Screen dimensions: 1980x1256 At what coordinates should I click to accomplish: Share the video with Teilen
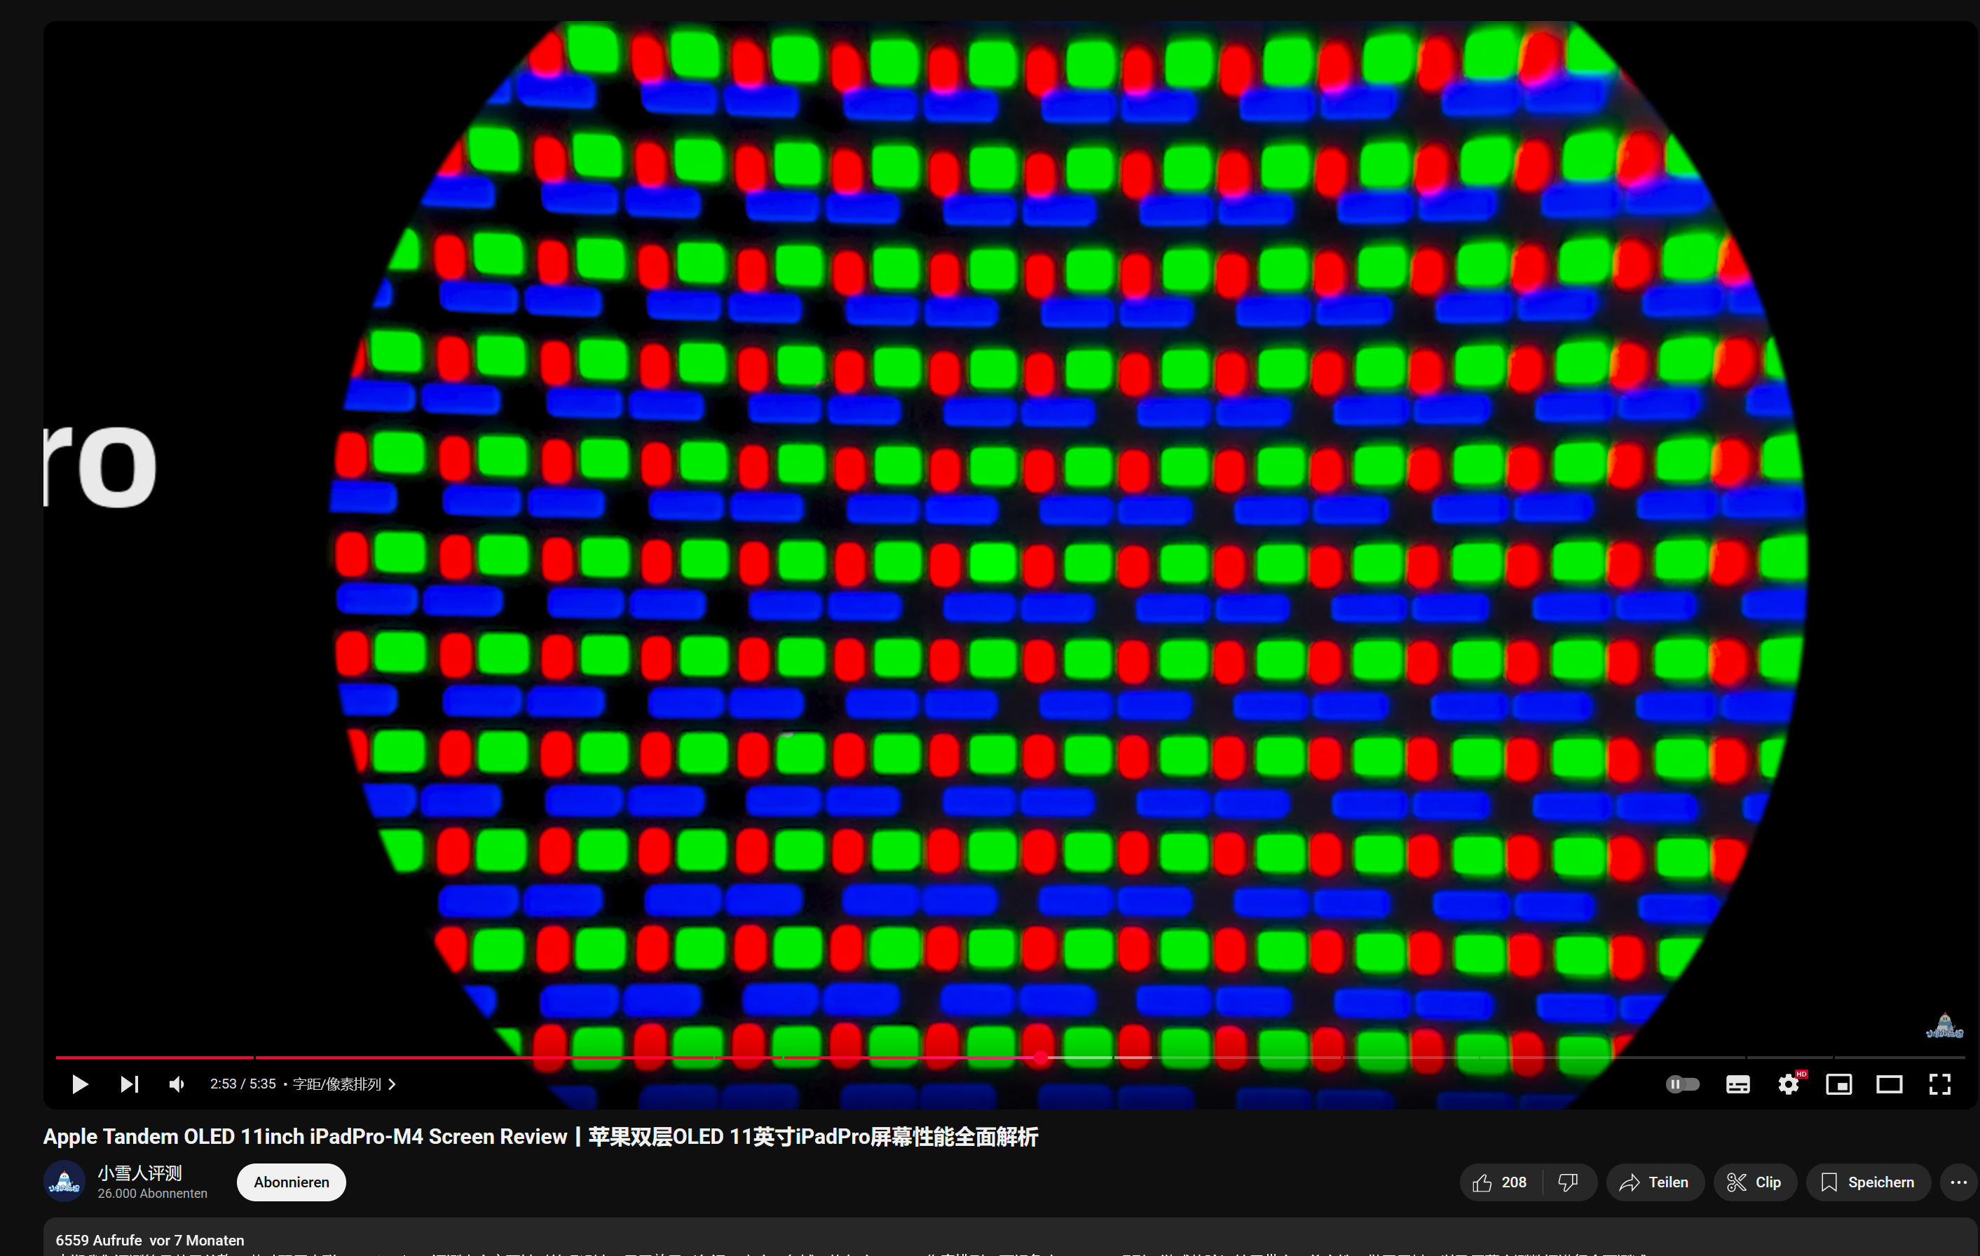[1654, 1182]
